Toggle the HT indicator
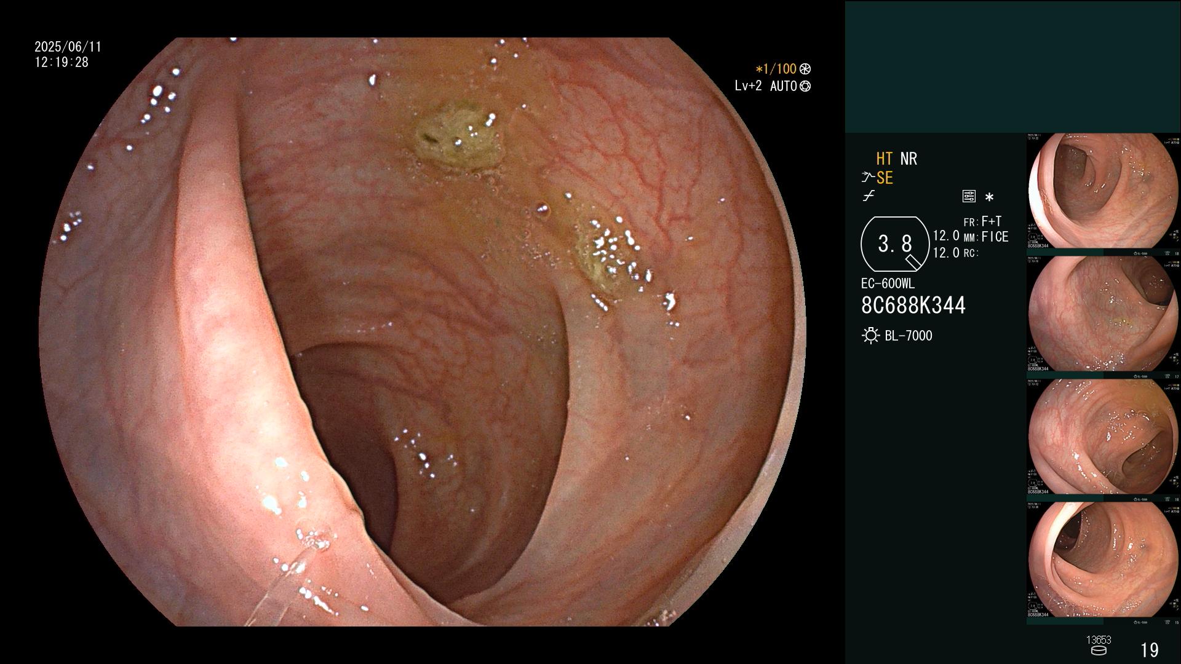The height and width of the screenshot is (664, 1181). [x=885, y=159]
